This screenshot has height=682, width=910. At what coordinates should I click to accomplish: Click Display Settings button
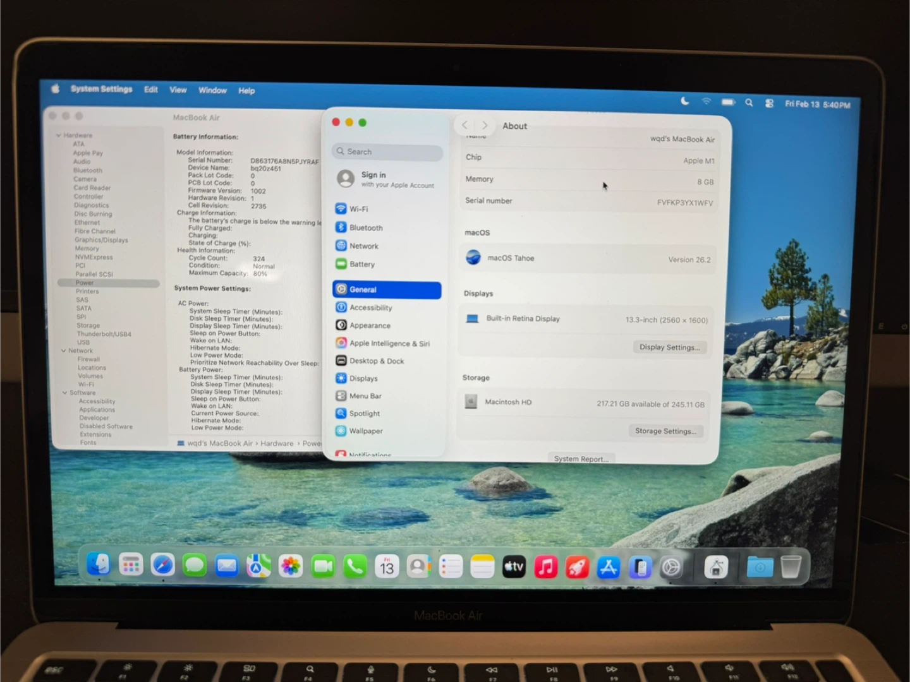pos(669,347)
